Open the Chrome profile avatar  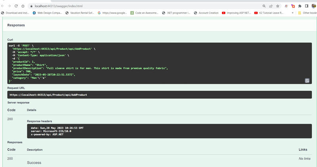(313, 6)
